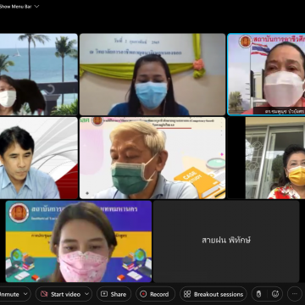The image size is (305, 305).
Task: Select the สายฝน พิทักษ์ participant tile
Action: 226,241
